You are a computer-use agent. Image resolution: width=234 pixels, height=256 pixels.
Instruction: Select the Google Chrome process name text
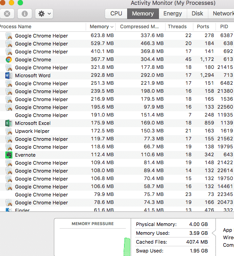click(x=33, y=60)
